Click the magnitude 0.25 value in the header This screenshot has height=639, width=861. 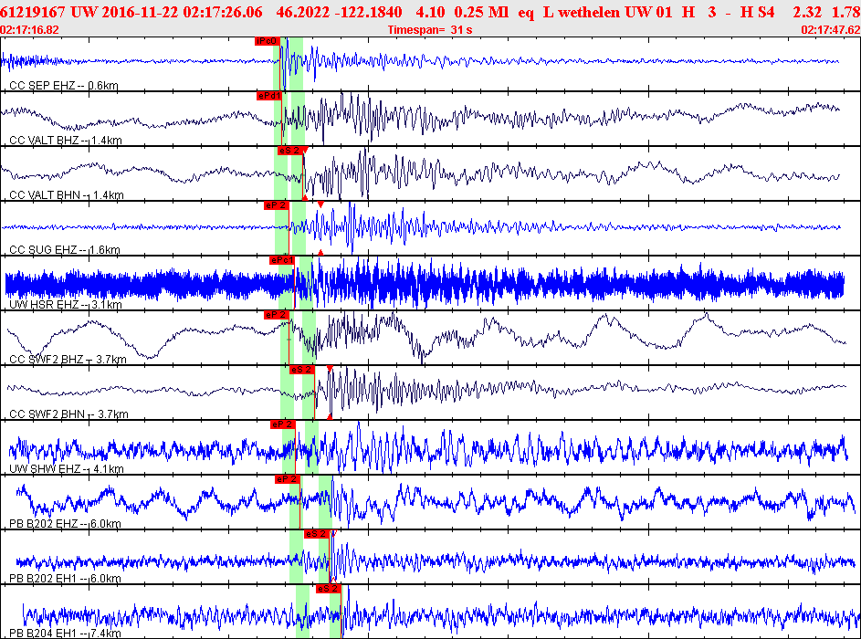click(x=467, y=12)
